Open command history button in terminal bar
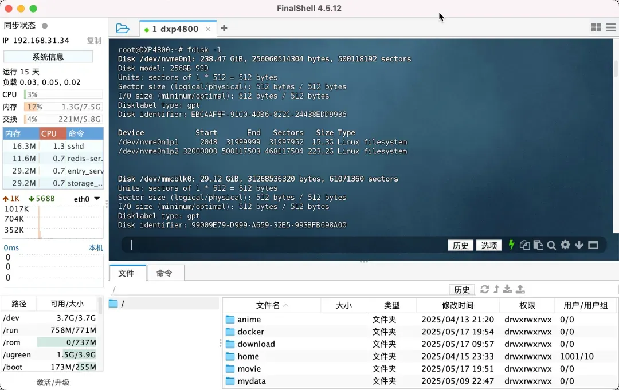Screen dimensions: 619x390 tap(460, 245)
